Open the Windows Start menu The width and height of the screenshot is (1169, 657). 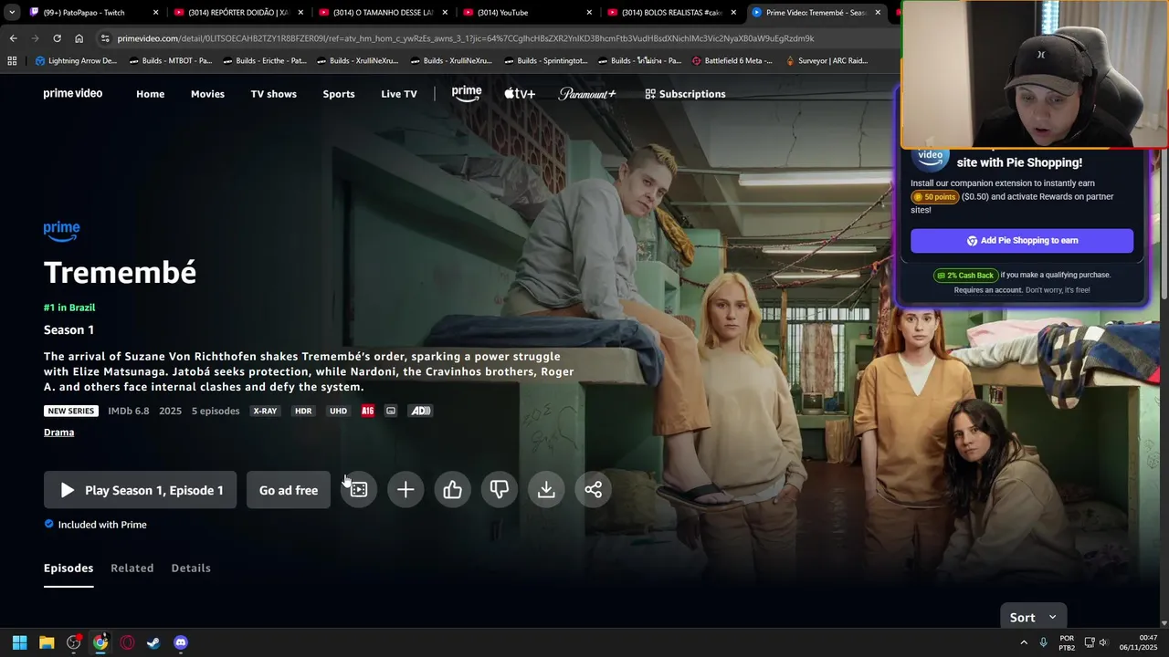19,642
